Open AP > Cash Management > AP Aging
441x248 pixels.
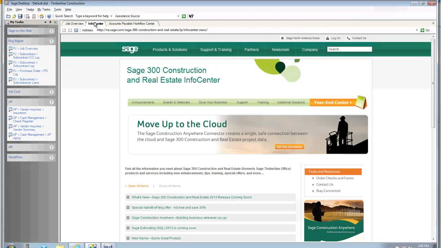32,136
